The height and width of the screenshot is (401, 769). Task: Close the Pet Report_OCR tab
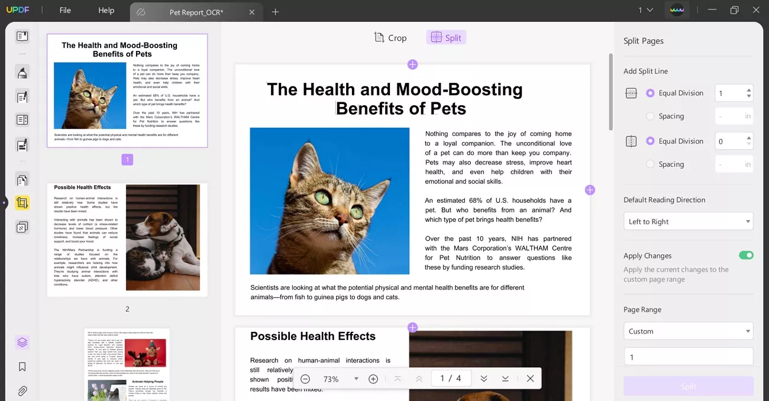pyautogui.click(x=252, y=12)
